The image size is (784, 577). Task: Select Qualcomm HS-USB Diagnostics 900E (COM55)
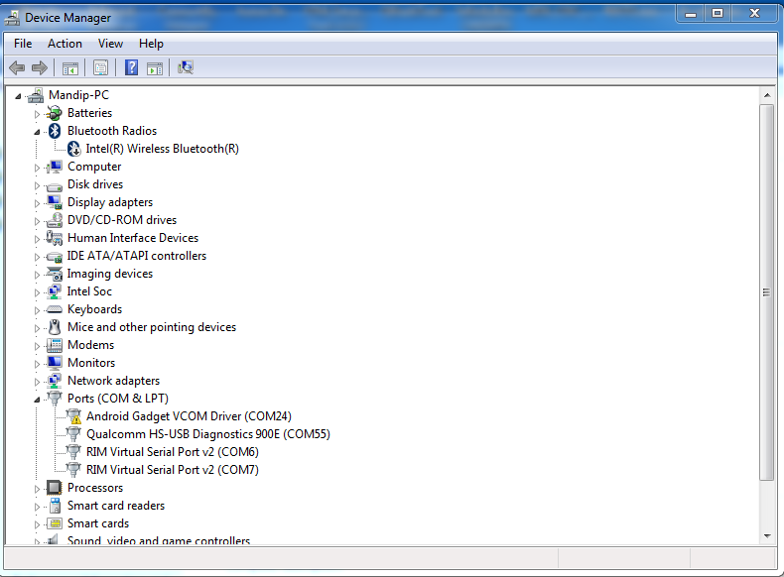point(207,434)
